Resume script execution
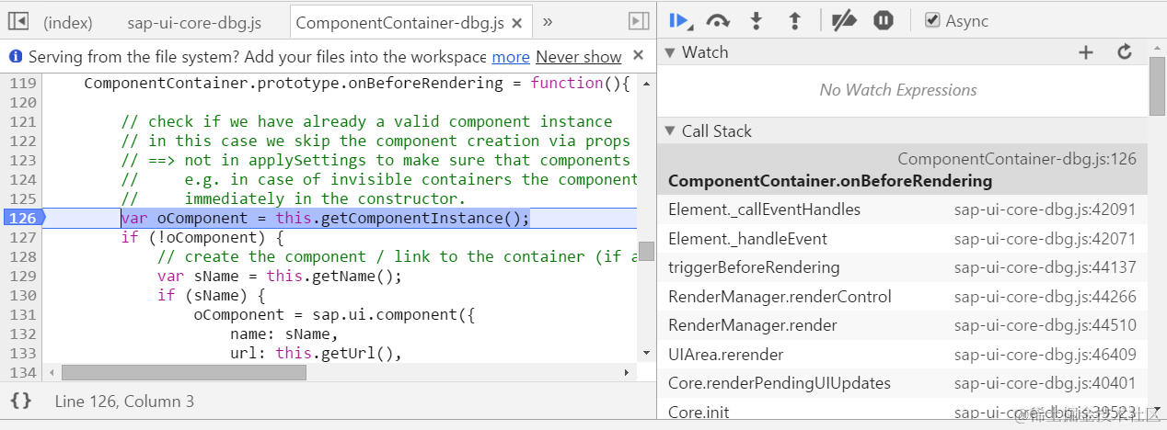 (x=680, y=20)
